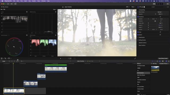Open the Video inspector tab icon
This screenshot has width=170, height=95.
pyautogui.click(x=138, y=7)
